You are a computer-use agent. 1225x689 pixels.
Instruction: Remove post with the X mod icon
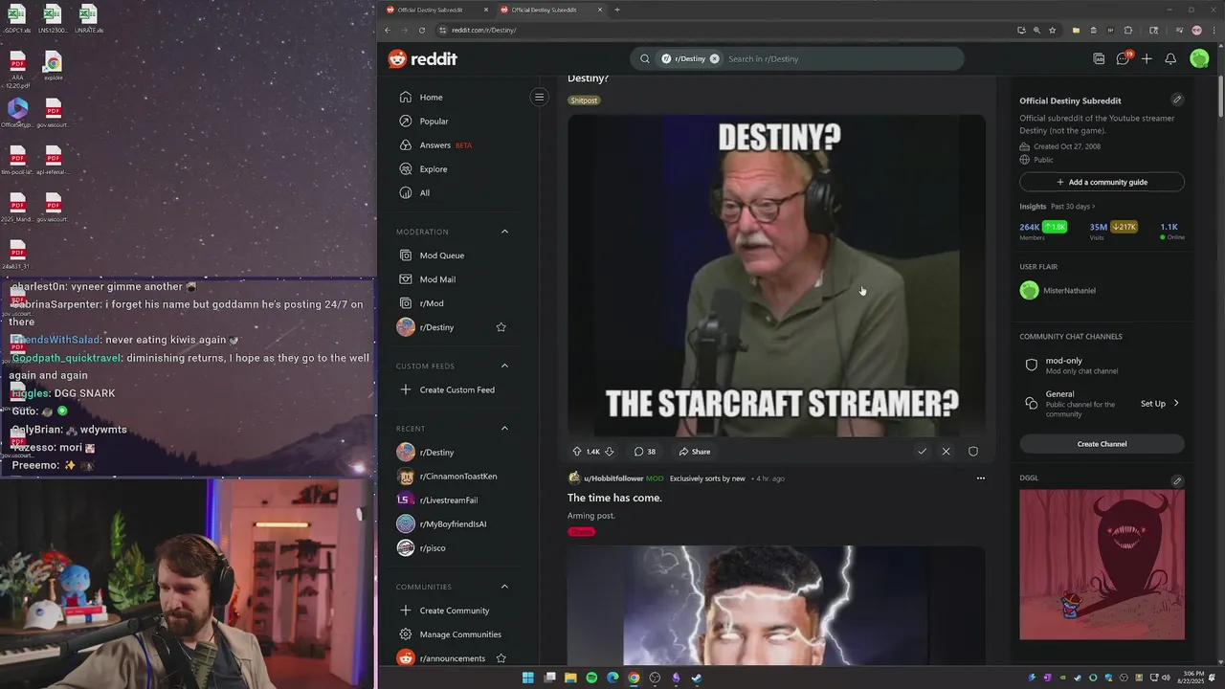click(946, 452)
